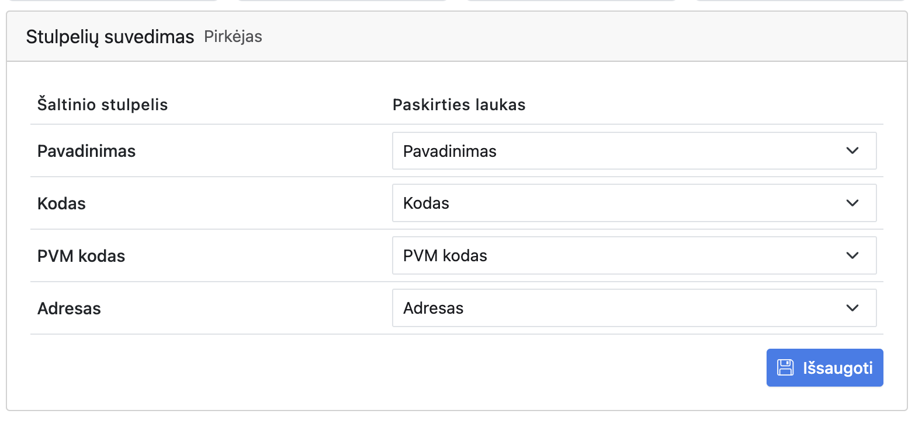Click the Pirkėjas subtitle text
The image size is (915, 421).
point(233,37)
